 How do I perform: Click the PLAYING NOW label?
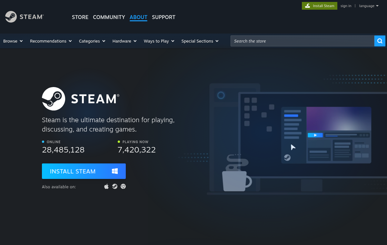135,142
